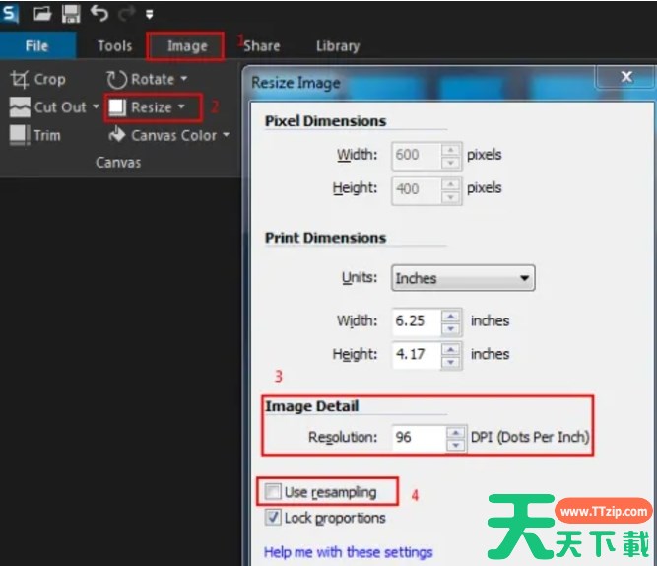Viewport: 657px width, 566px height.
Task: Save with the floppy disk icon
Action: tap(71, 14)
